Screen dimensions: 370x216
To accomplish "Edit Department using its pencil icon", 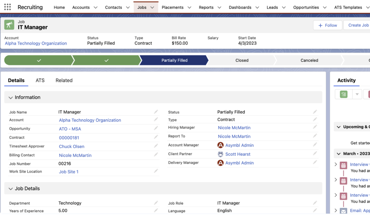I will (156, 203).
